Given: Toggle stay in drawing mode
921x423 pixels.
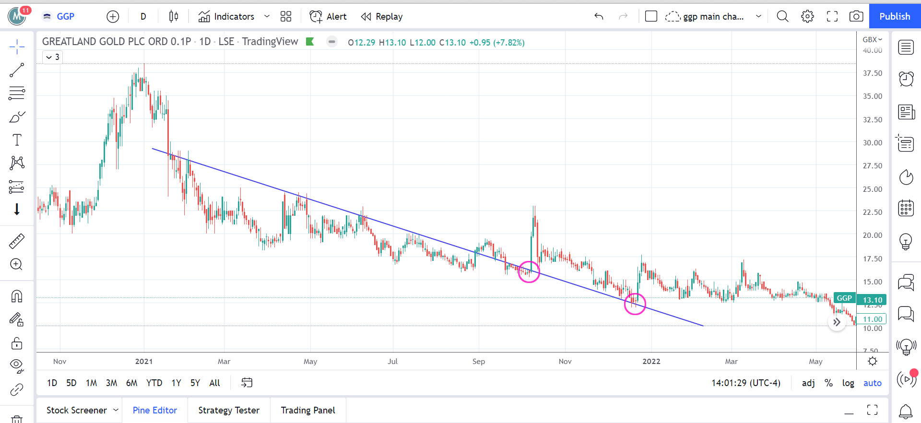Looking at the screenshot, I should click(x=17, y=319).
